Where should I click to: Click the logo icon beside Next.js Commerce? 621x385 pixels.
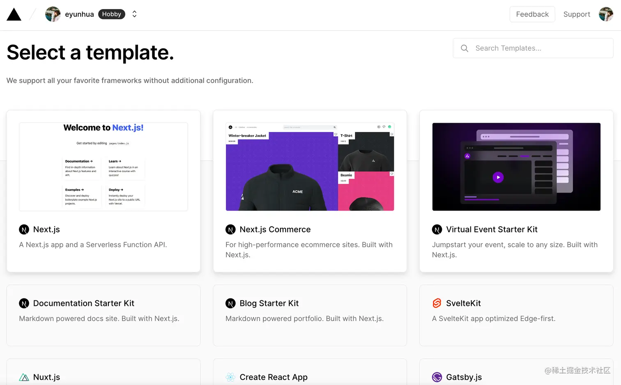coord(230,229)
